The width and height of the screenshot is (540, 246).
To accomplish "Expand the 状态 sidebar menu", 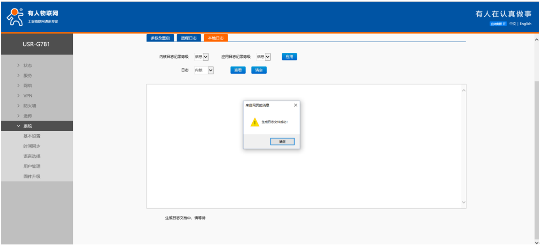I will pyautogui.click(x=28, y=66).
